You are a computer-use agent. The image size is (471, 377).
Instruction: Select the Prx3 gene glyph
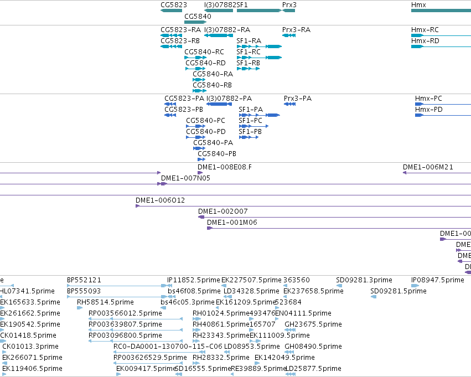point(289,11)
